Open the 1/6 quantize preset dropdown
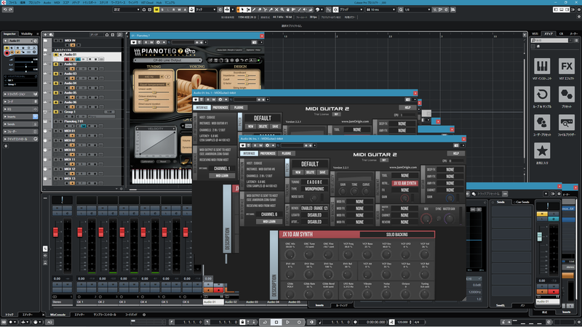 pos(418,9)
